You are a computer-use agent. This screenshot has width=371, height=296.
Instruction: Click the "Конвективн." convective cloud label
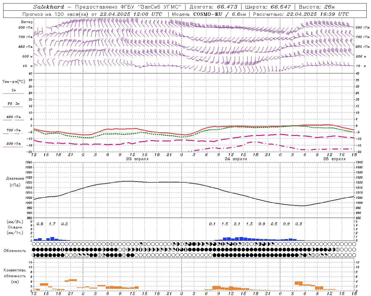pos(15,270)
